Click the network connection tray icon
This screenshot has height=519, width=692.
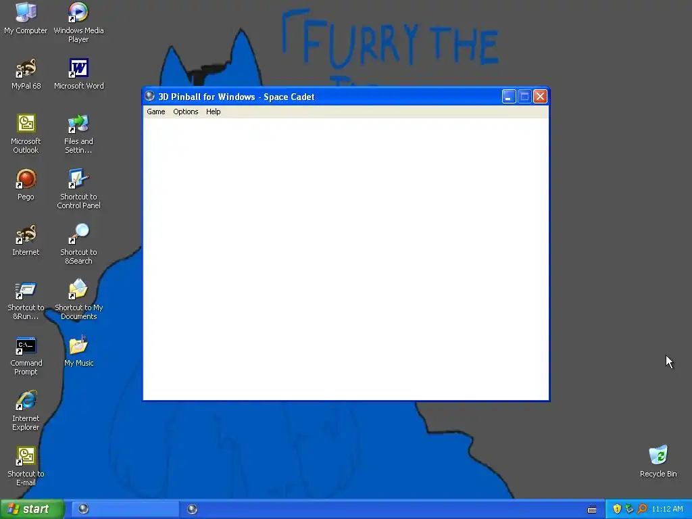tap(629, 509)
